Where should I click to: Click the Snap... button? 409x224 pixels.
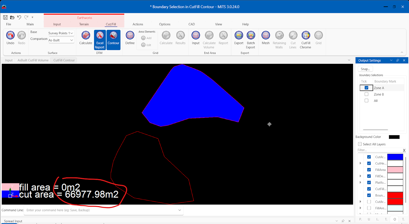[365, 69]
